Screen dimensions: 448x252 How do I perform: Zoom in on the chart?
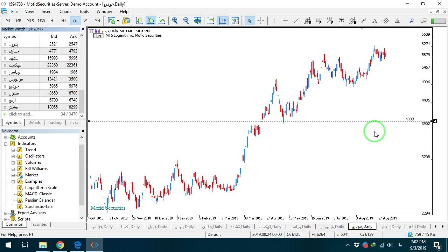(x=175, y=21)
